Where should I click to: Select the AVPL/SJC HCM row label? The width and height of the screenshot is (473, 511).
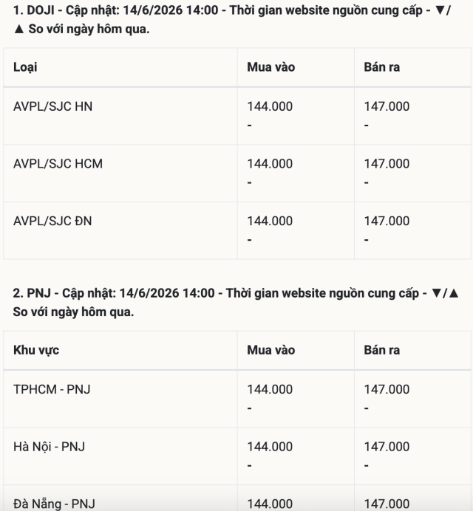point(58,164)
